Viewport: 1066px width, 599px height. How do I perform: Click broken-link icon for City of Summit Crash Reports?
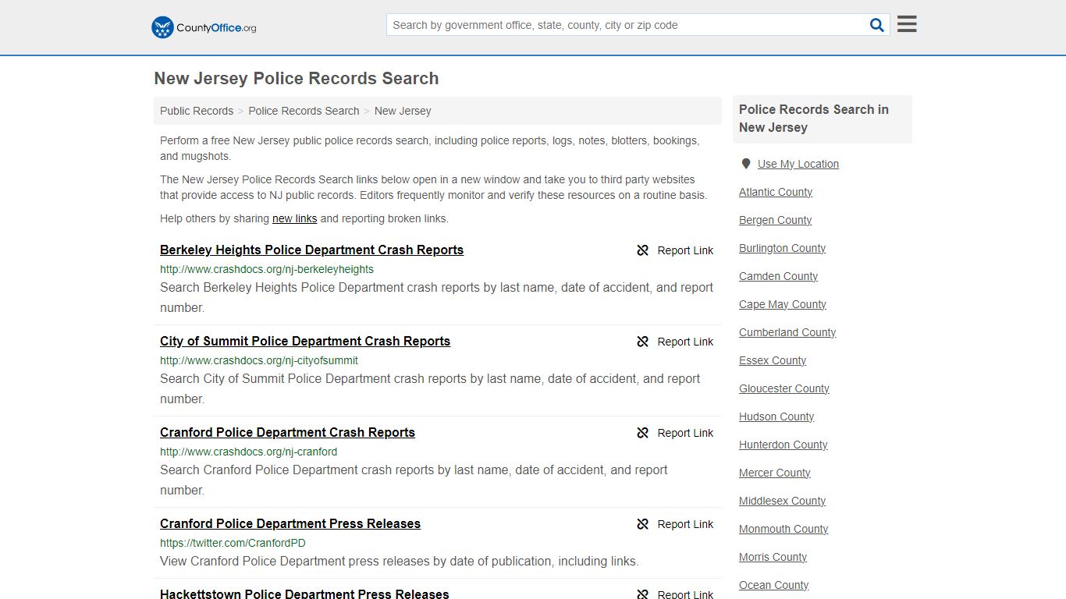pos(643,342)
